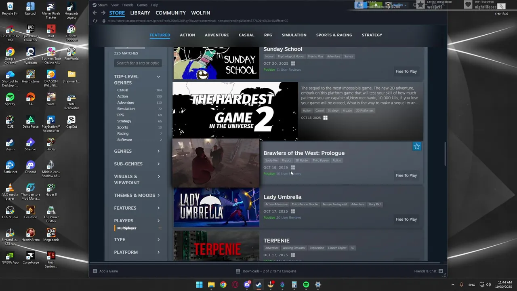Go forward with Steam's forward arrow

pos(103,13)
